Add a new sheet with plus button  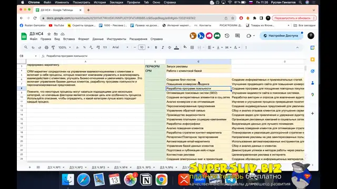click(30, 167)
